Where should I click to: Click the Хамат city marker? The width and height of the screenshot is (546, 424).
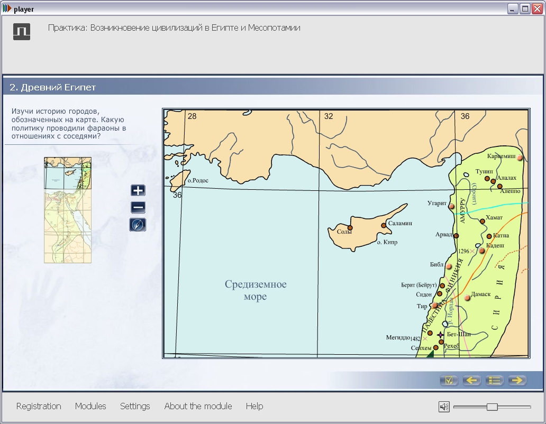coord(483,221)
